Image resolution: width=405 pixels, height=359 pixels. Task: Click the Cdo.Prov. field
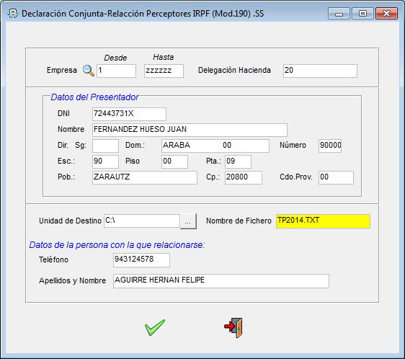pyautogui.click(x=336, y=177)
